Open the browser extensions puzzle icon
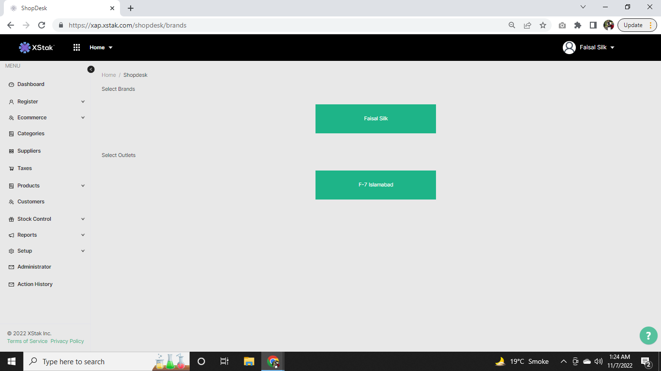 [x=577, y=25]
